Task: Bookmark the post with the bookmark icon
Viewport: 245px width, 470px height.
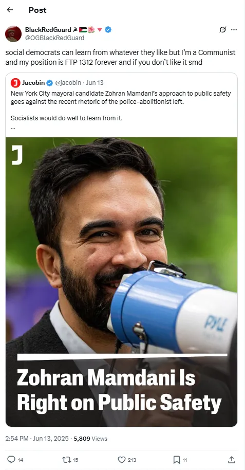Action: click(x=177, y=460)
